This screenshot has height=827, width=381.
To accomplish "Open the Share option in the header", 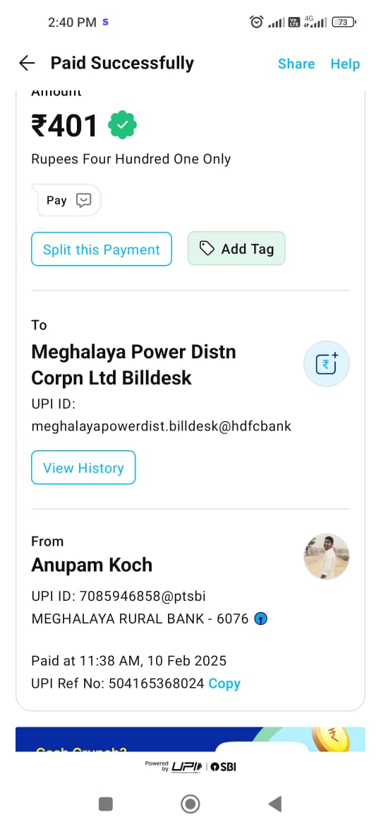I will click(x=296, y=64).
